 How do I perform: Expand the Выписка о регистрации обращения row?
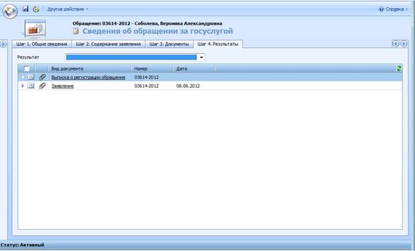[x=23, y=77]
